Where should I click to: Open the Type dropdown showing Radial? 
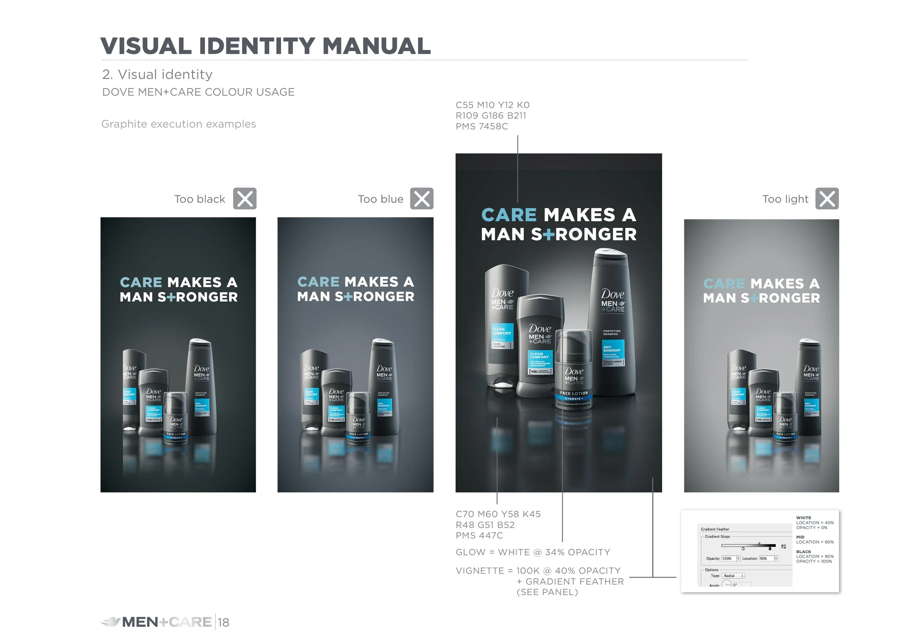[x=734, y=576]
